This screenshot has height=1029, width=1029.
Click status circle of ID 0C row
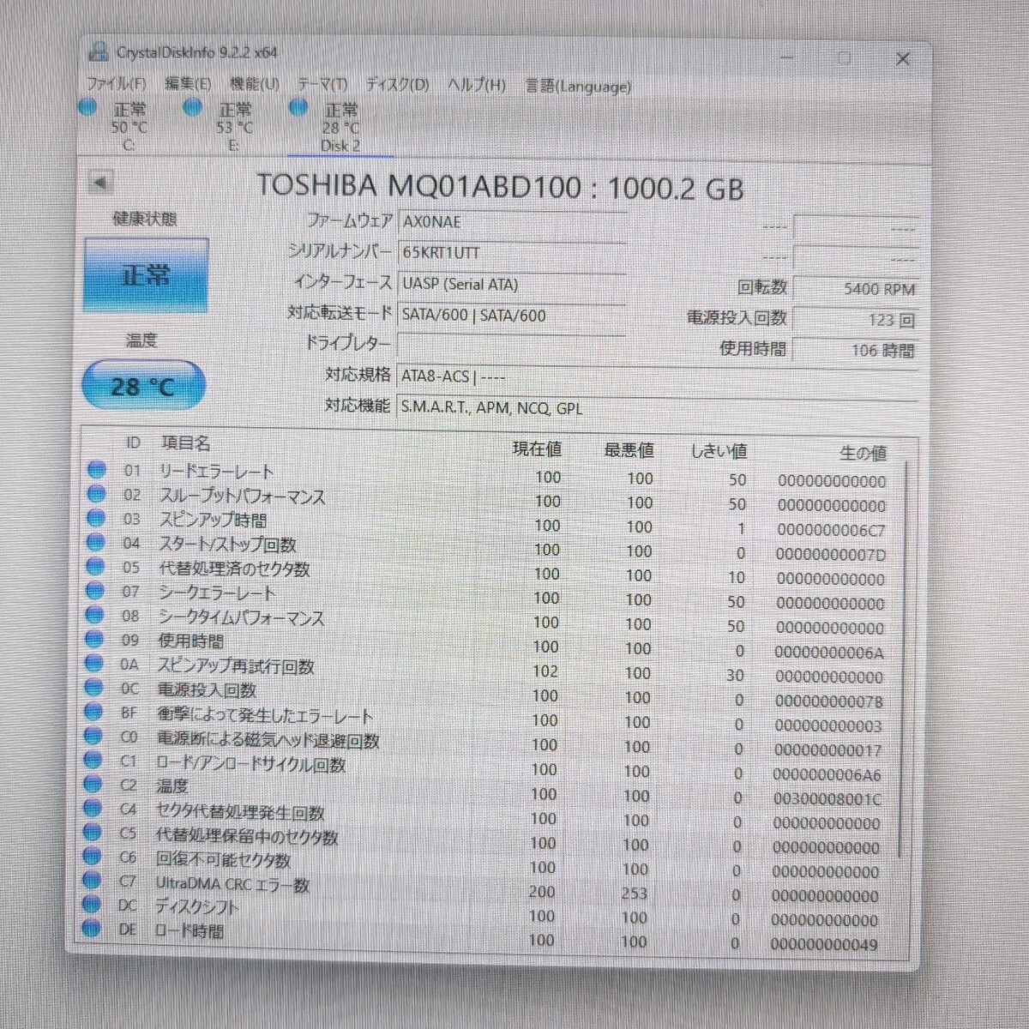coord(93,688)
